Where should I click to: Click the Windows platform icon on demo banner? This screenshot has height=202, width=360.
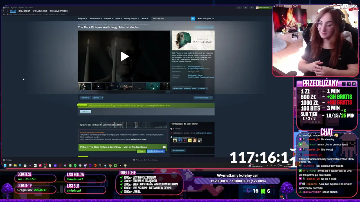point(164,147)
